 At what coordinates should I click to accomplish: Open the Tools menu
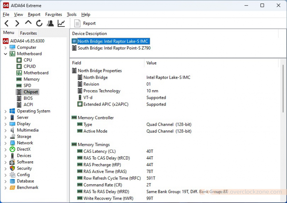[x=71, y=15]
